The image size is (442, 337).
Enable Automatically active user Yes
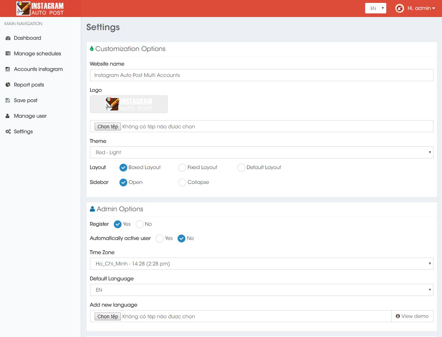(160, 238)
